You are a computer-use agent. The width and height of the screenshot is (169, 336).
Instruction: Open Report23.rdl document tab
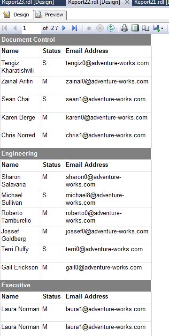28,2
